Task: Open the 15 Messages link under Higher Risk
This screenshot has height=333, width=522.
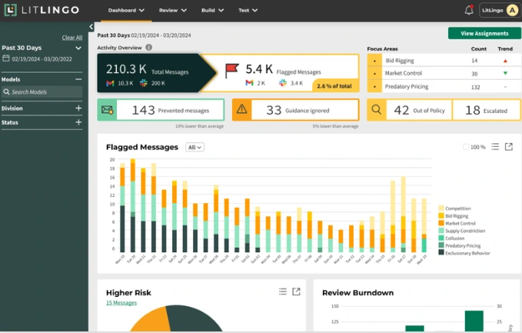Action: click(x=121, y=302)
